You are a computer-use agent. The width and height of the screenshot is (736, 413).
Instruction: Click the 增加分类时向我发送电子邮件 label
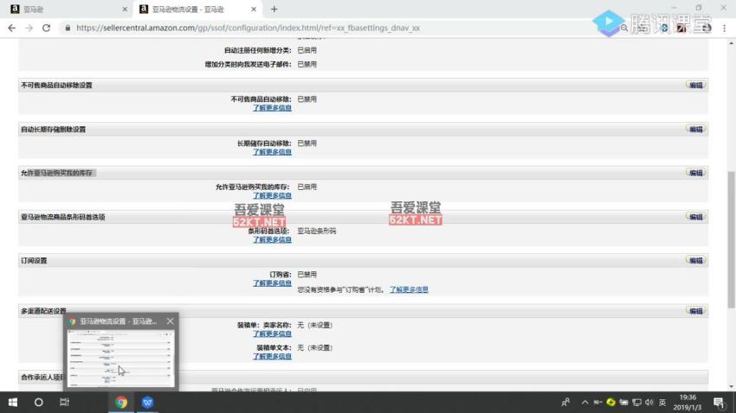[249, 64]
